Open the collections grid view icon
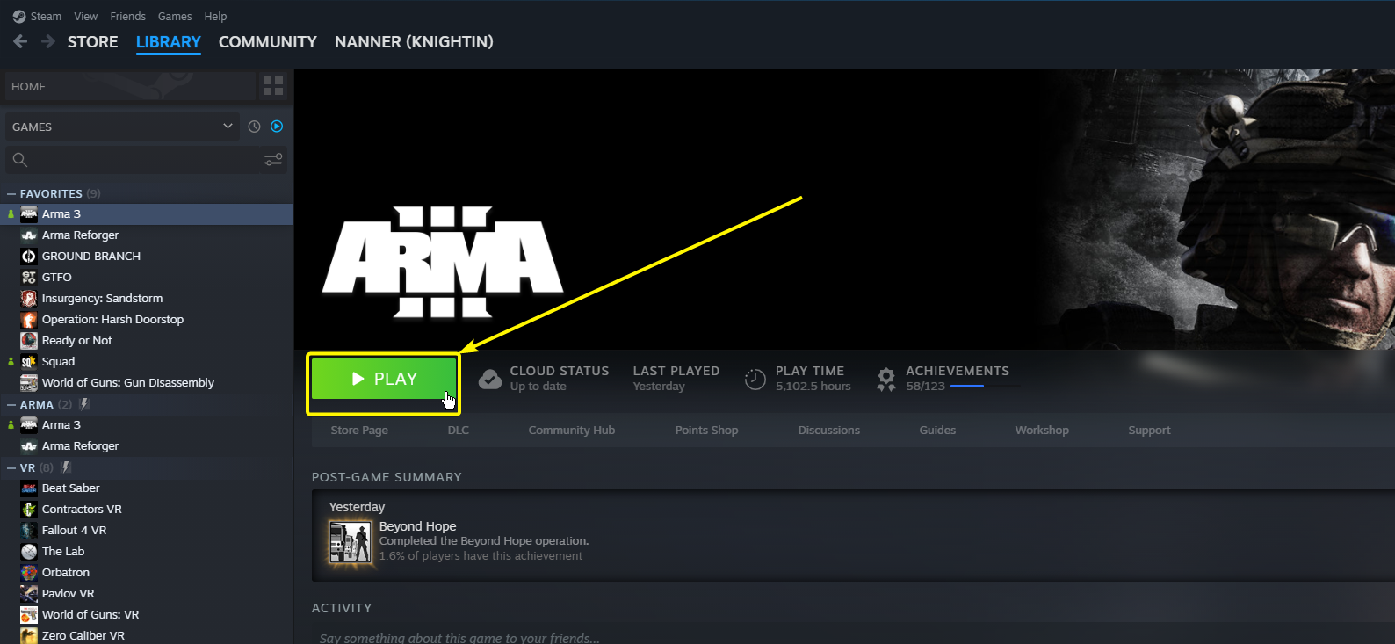 pyautogui.click(x=273, y=86)
